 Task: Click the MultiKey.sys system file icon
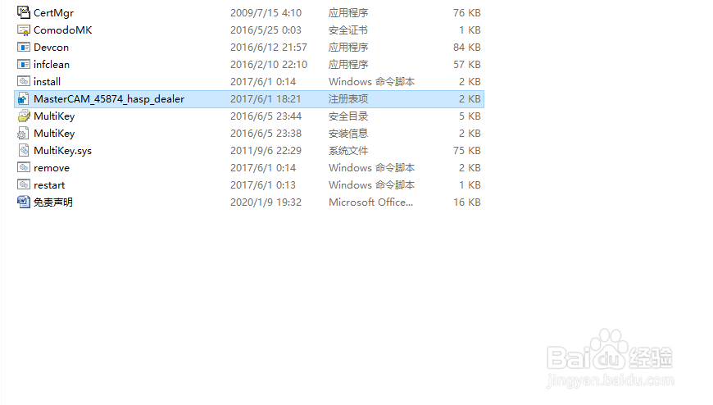[24, 150]
